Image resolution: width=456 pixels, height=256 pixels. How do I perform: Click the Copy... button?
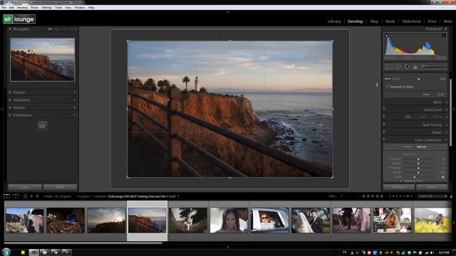(25, 187)
